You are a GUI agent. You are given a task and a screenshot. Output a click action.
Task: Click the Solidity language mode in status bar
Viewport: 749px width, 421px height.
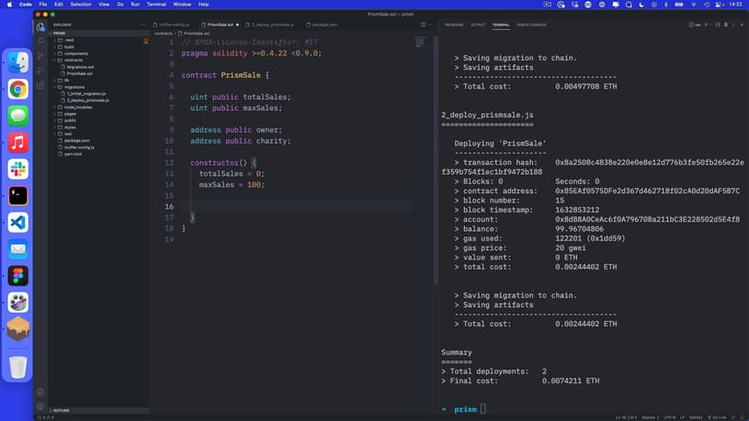(x=694, y=416)
